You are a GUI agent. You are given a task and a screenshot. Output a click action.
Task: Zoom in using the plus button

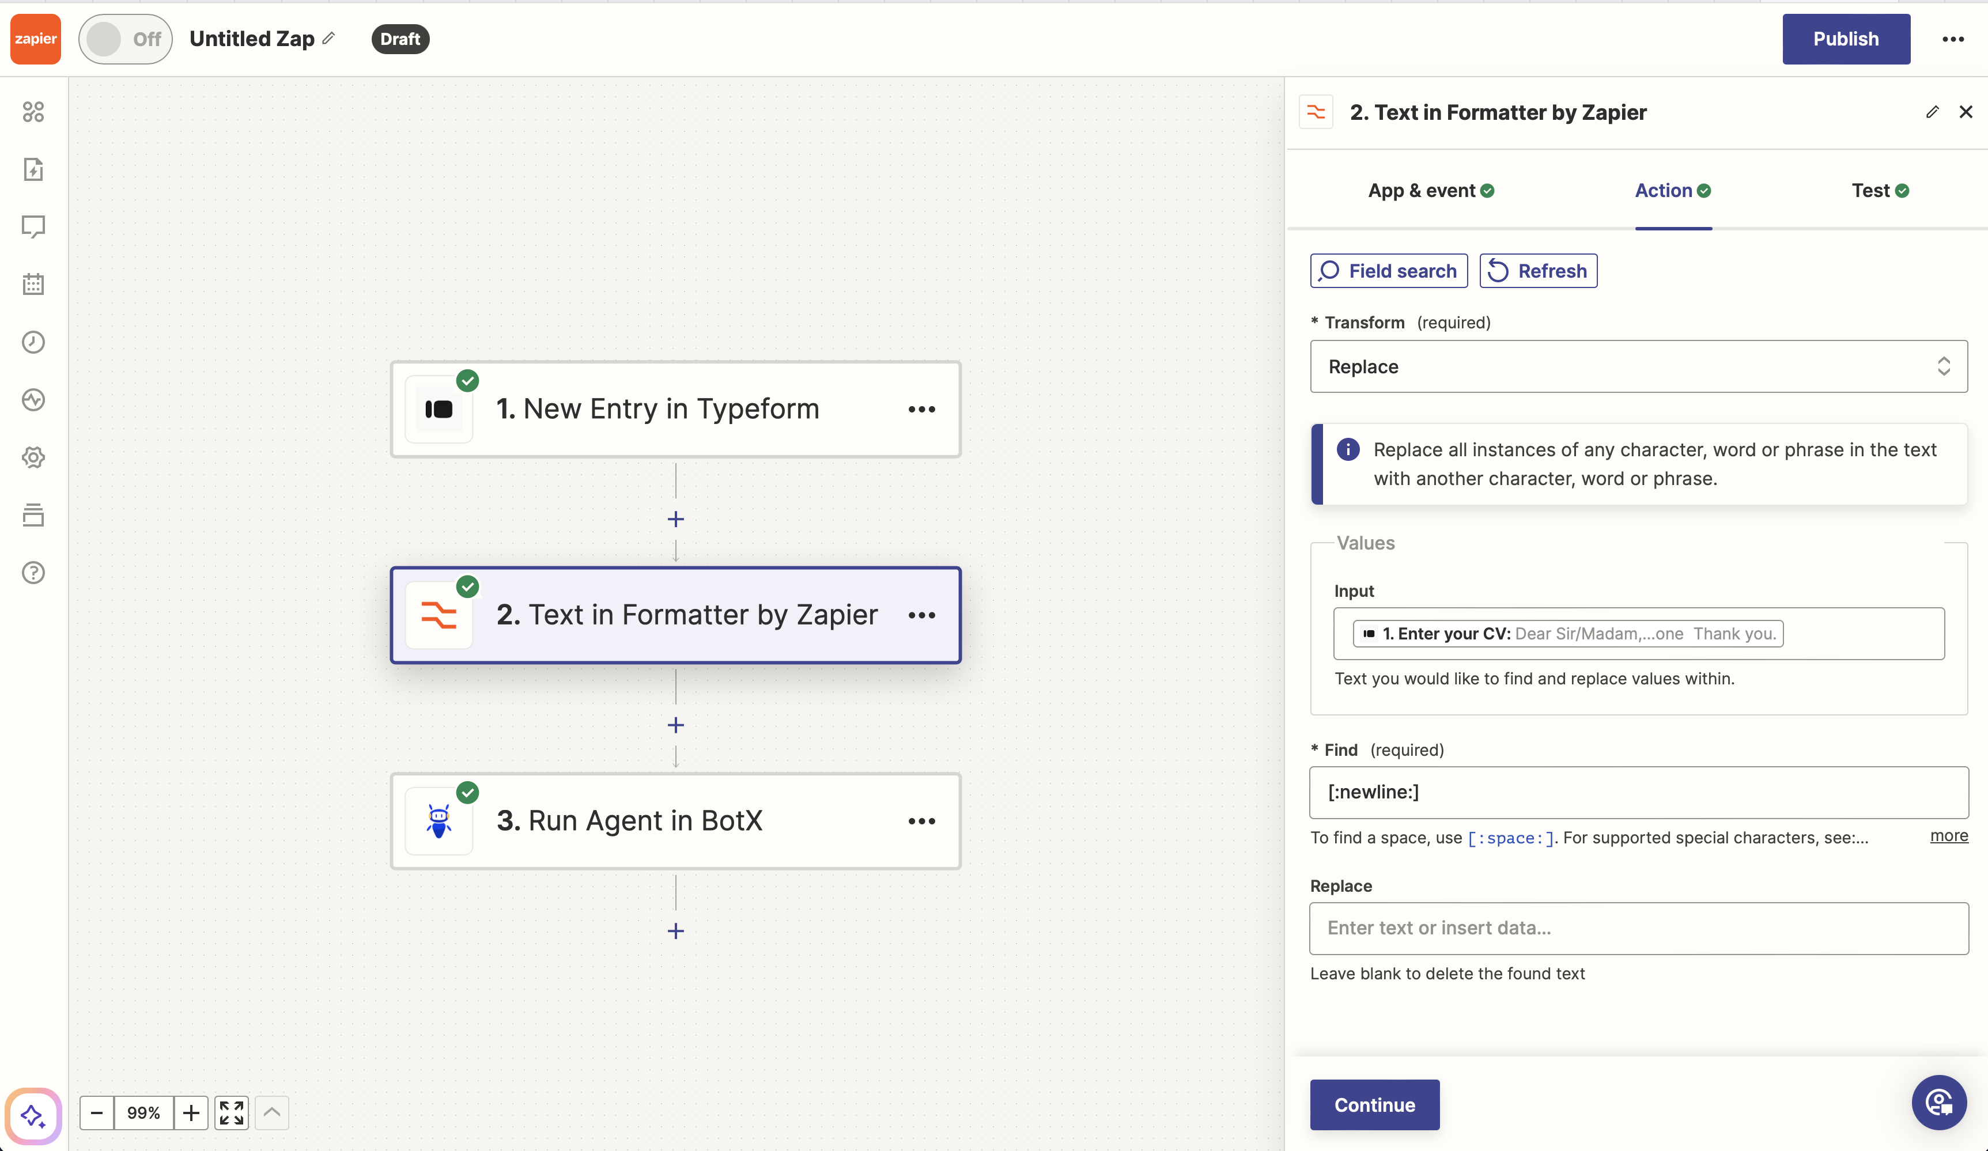click(x=191, y=1112)
